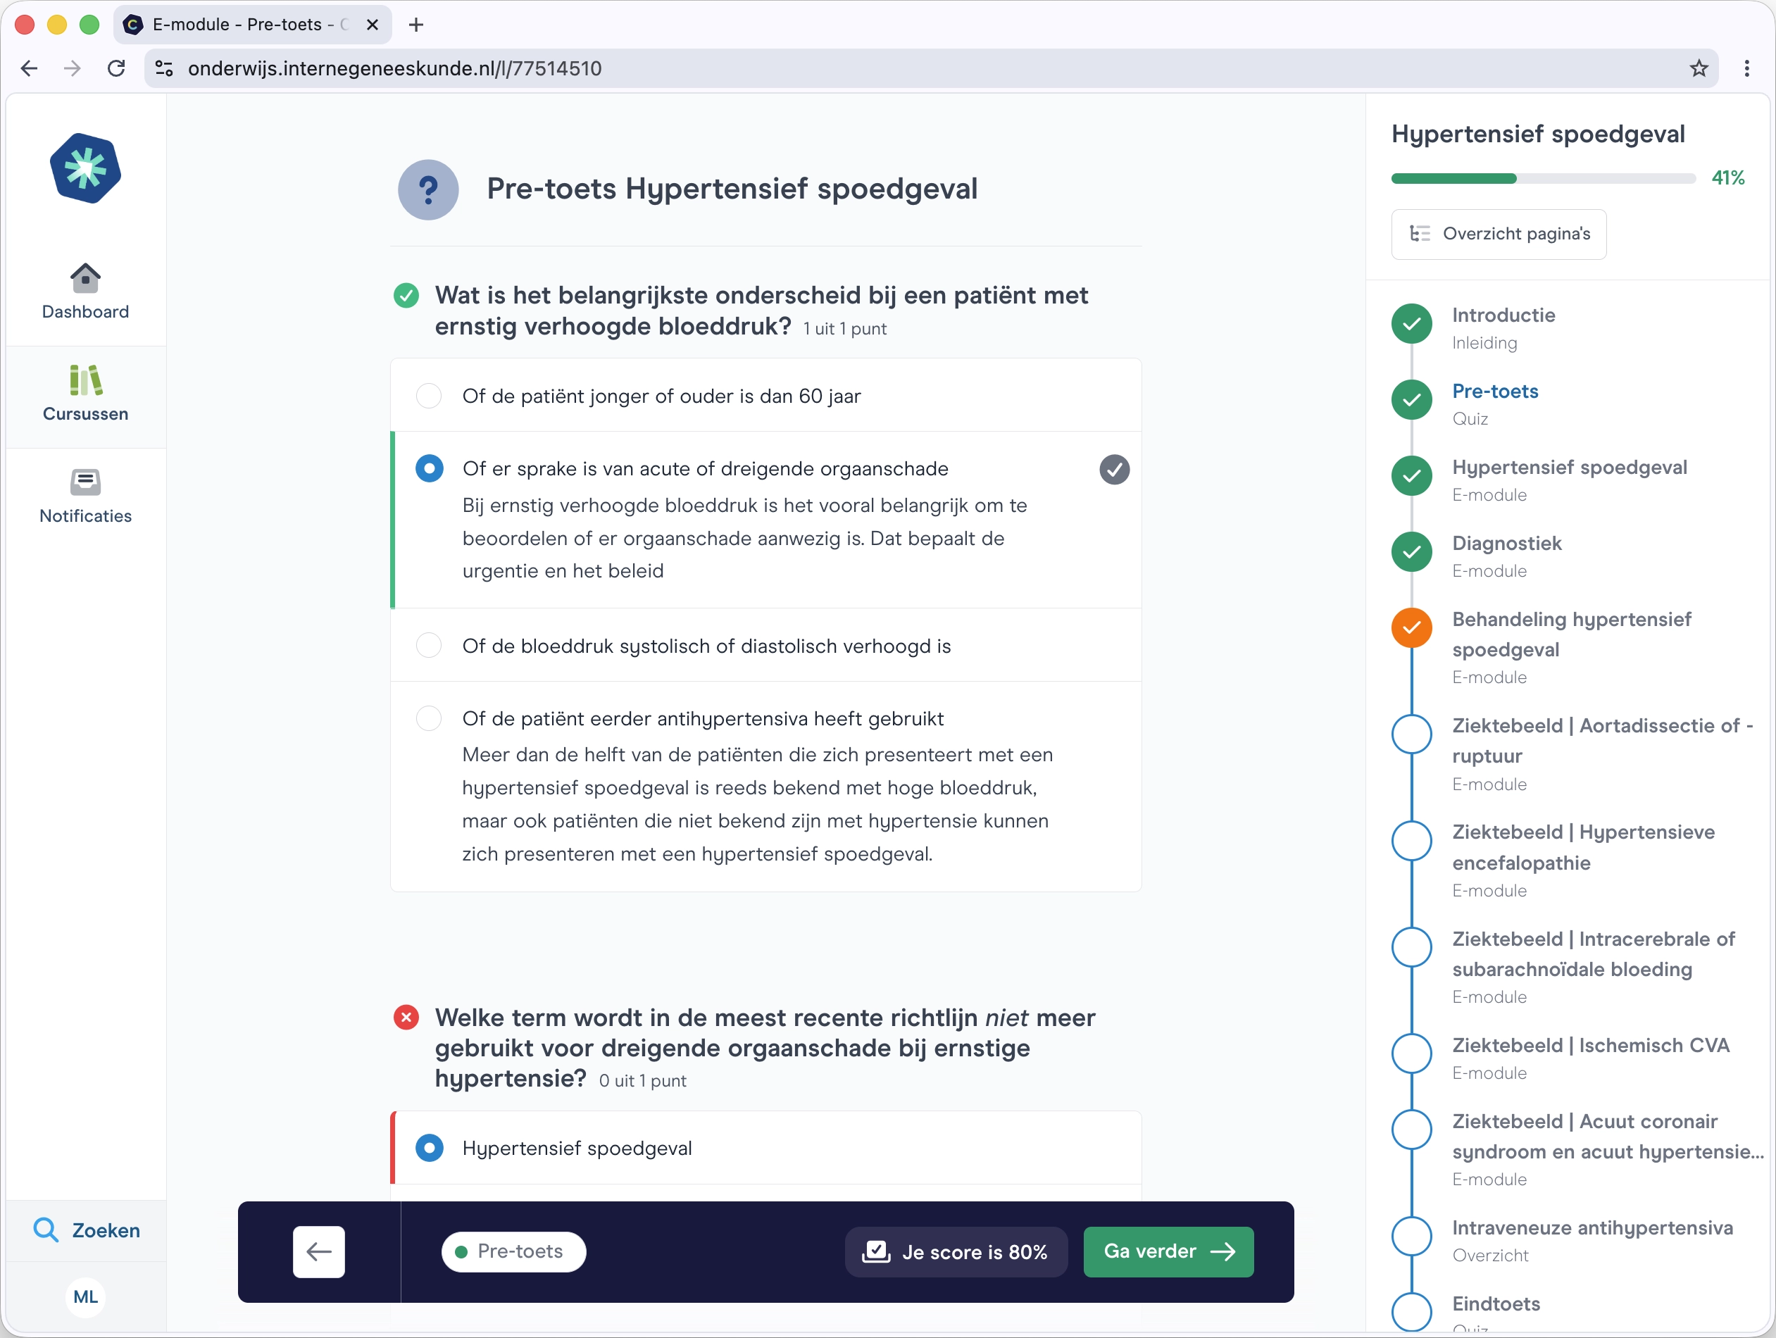Click the question mark quiz icon
Image resolution: width=1776 pixels, height=1338 pixels.
428,189
